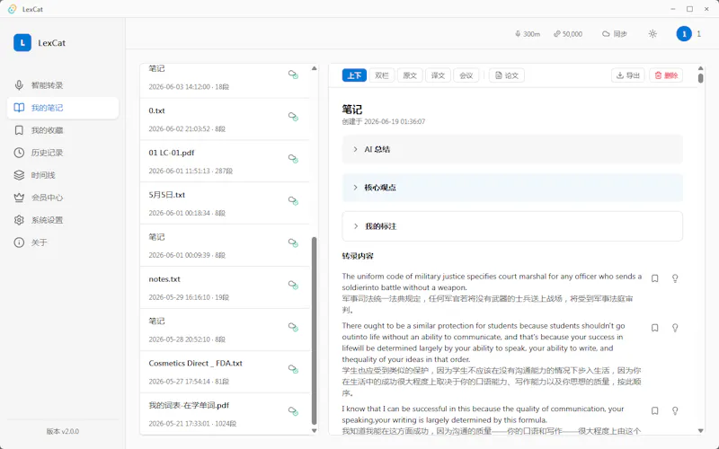The width and height of the screenshot is (719, 449).
Task: Toggle the light/dark theme sun icon
Action: click(652, 34)
